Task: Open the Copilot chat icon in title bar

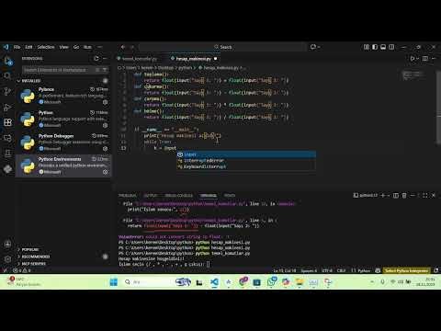Action: point(312,47)
